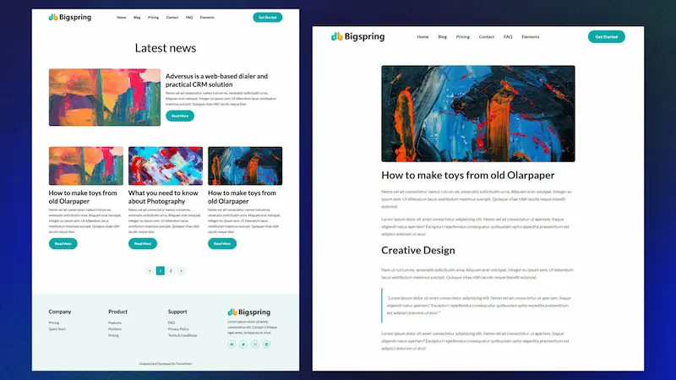Open the Instagram icon in the footer
676x380 pixels.
point(255,345)
